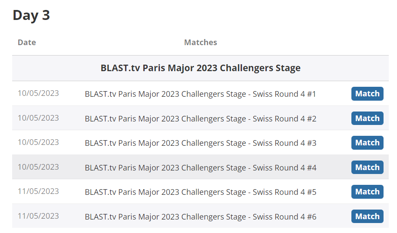The height and width of the screenshot is (233, 397).
Task: Click the 11/05/2023 date for match #6
Action: point(38,216)
